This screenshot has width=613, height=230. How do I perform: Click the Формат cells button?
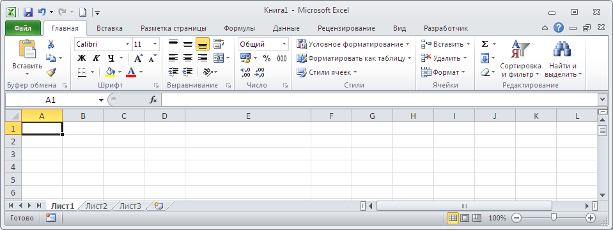pyautogui.click(x=443, y=72)
